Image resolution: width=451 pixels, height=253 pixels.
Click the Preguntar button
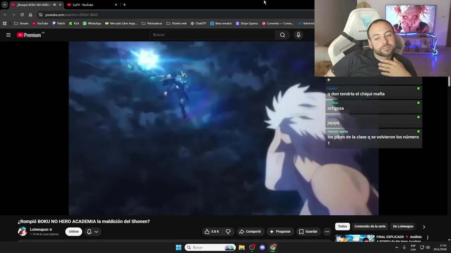280,232
